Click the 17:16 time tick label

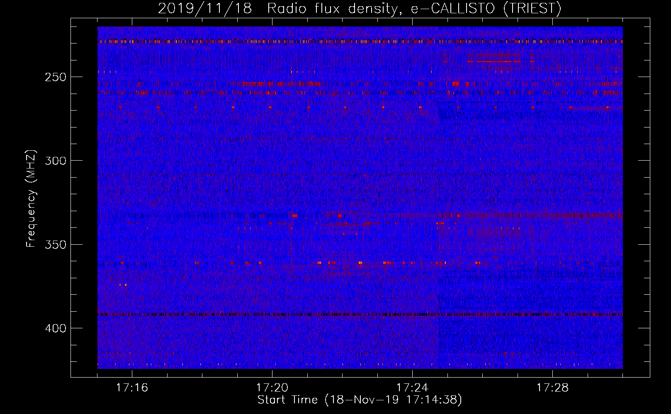(x=132, y=388)
